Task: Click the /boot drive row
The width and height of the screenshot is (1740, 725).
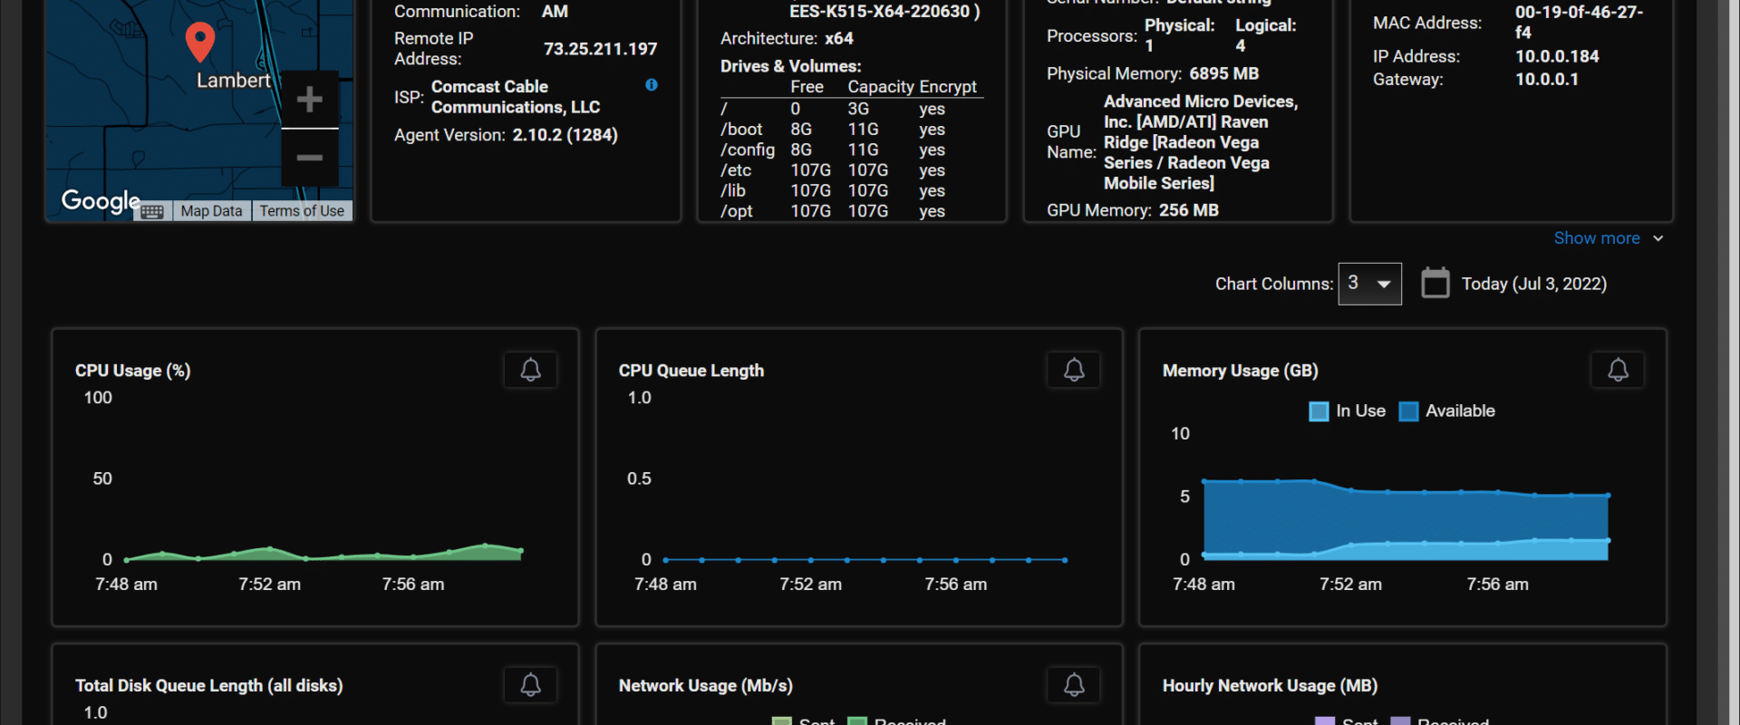Action: click(x=852, y=130)
